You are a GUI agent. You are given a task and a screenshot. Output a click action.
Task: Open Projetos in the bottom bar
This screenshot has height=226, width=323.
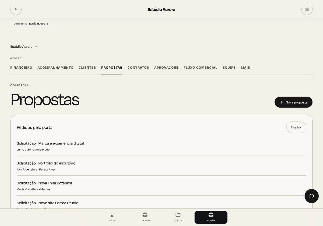[178, 217]
